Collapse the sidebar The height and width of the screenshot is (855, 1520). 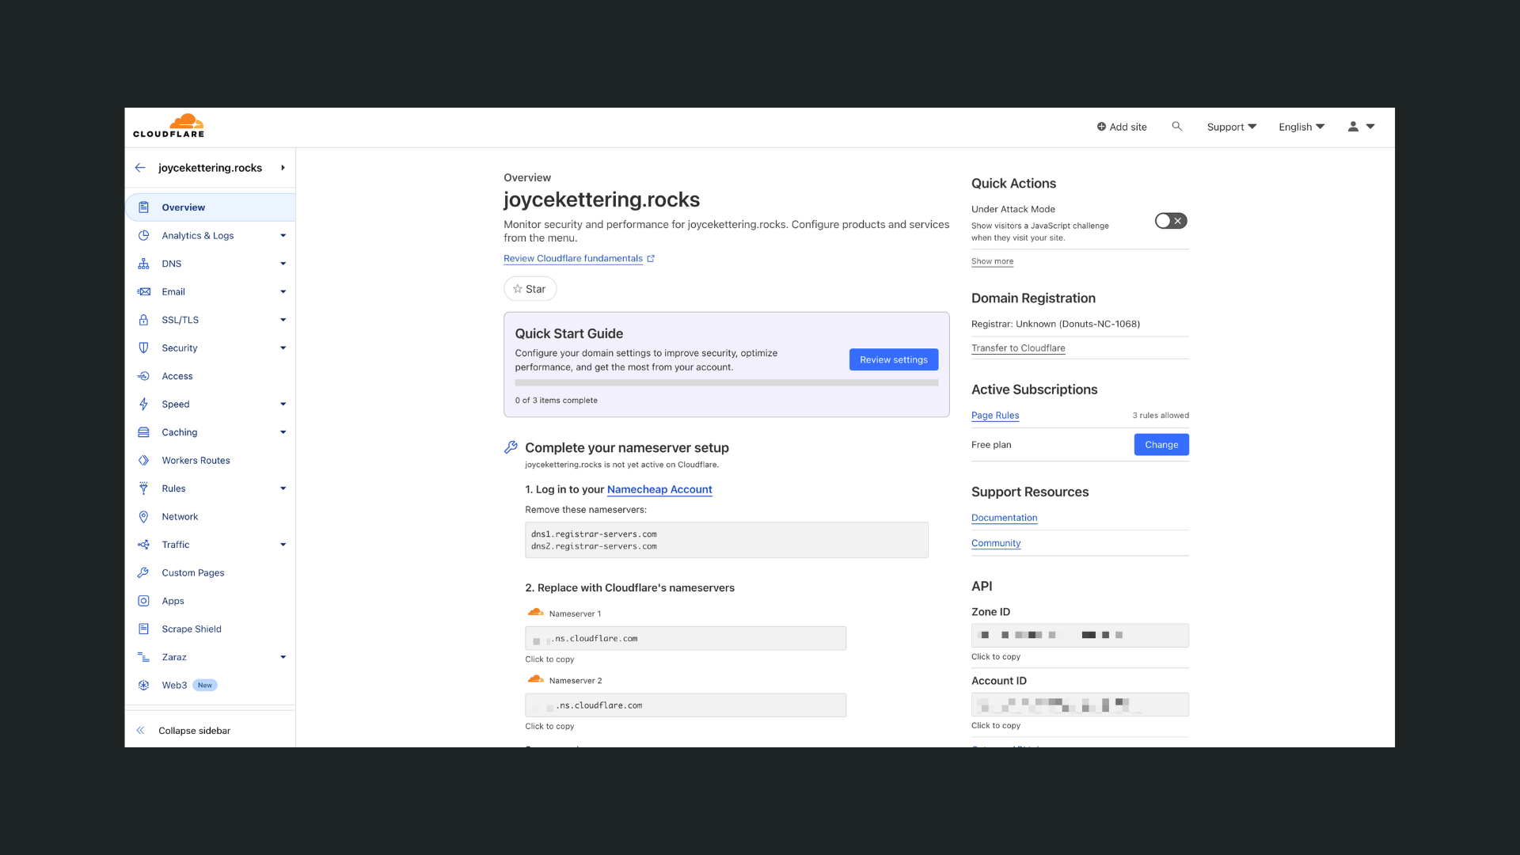(192, 730)
